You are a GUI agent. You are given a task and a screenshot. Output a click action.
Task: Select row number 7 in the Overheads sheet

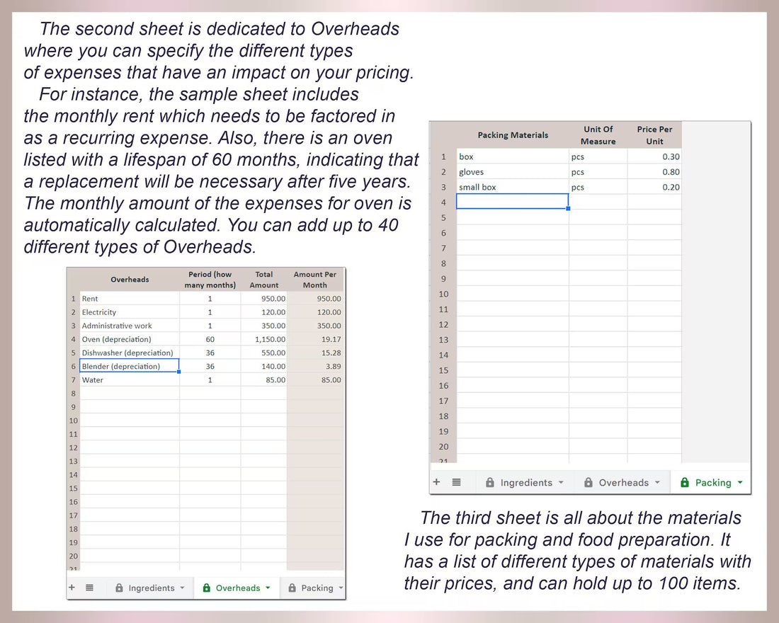(x=73, y=379)
